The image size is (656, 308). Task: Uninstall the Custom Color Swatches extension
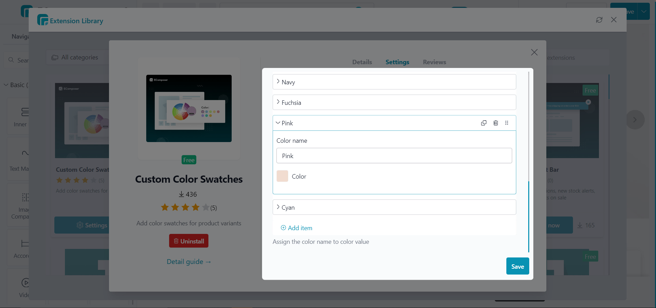[189, 241]
